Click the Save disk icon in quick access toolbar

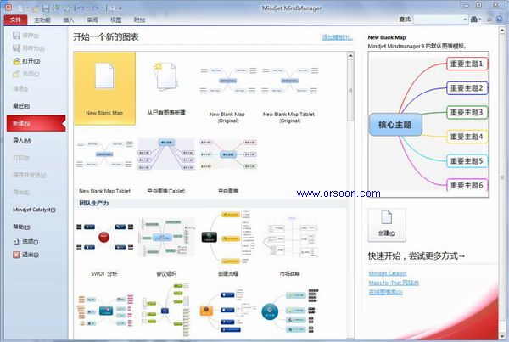tap(46, 8)
